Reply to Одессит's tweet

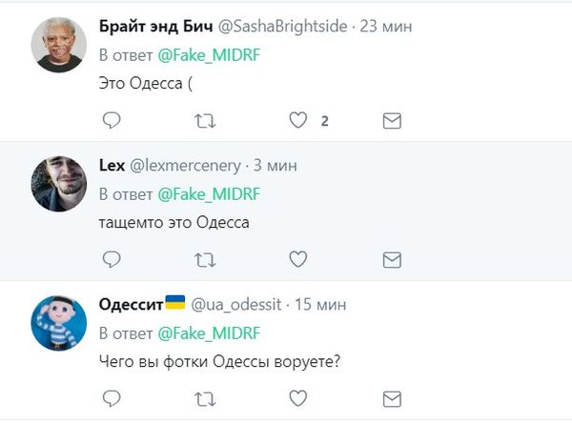[112, 397]
